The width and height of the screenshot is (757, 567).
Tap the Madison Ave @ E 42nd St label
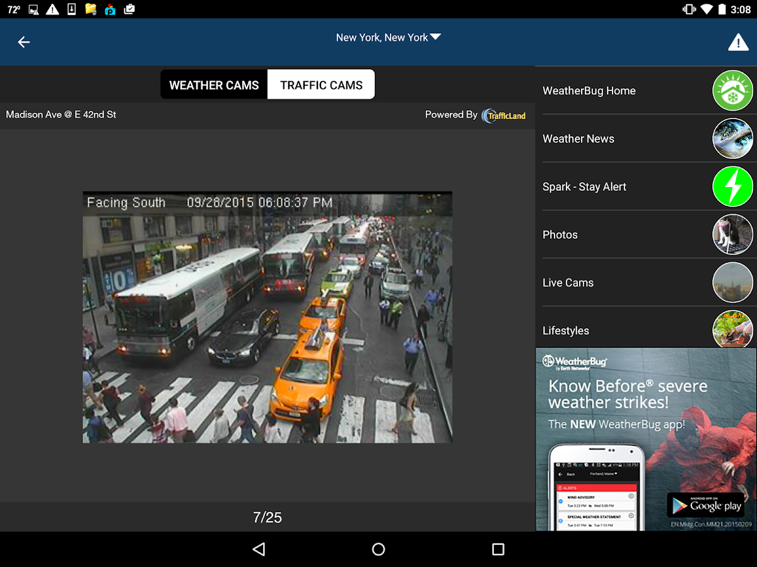(x=61, y=115)
